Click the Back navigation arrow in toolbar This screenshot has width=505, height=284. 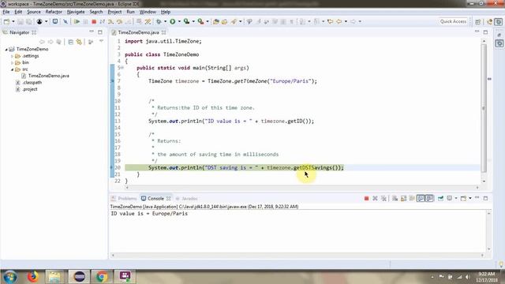pos(339,21)
